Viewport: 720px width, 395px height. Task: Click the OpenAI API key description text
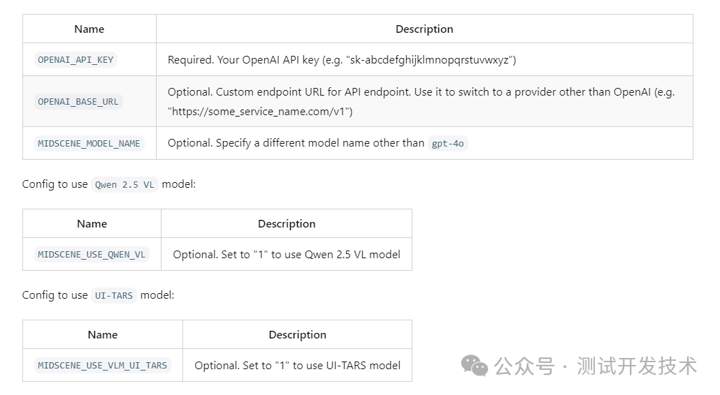[x=342, y=60]
